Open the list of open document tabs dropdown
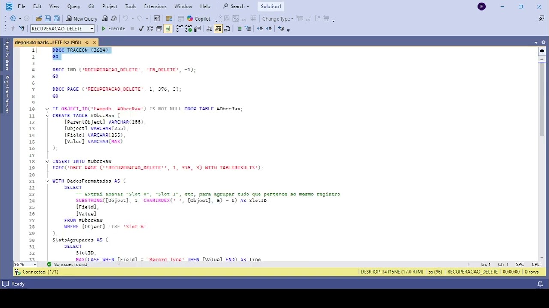 (x=536, y=42)
